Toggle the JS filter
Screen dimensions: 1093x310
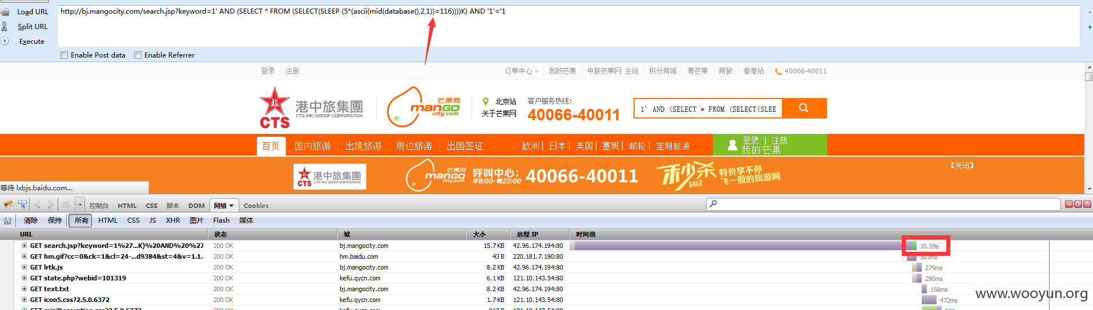pyautogui.click(x=152, y=221)
